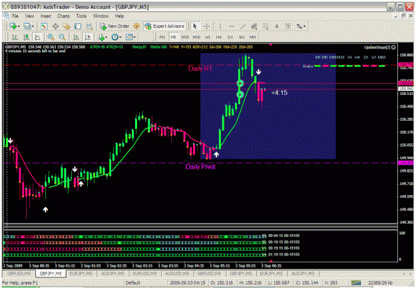
Task: Switch chart to candlestick style
Action: [26, 37]
